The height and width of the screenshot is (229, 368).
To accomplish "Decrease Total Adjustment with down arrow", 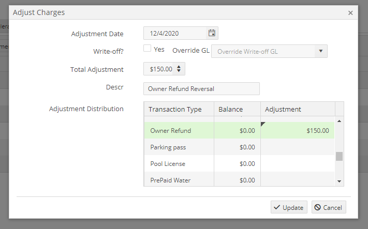I will [x=179, y=71].
